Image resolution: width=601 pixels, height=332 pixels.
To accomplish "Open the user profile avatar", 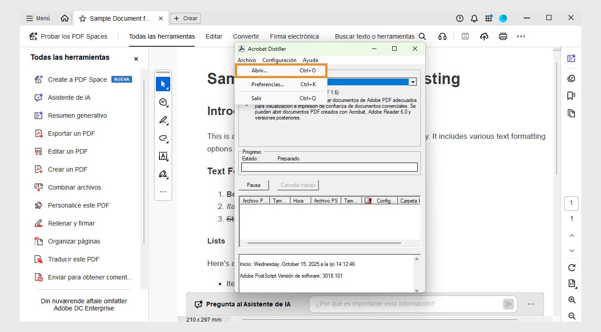I will (x=503, y=18).
